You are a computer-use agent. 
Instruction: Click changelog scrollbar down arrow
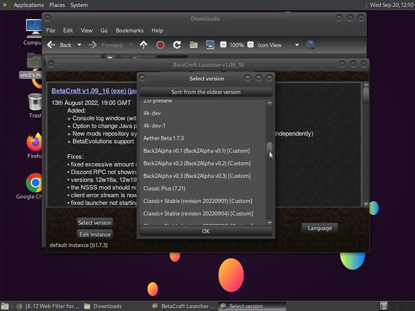(366, 204)
